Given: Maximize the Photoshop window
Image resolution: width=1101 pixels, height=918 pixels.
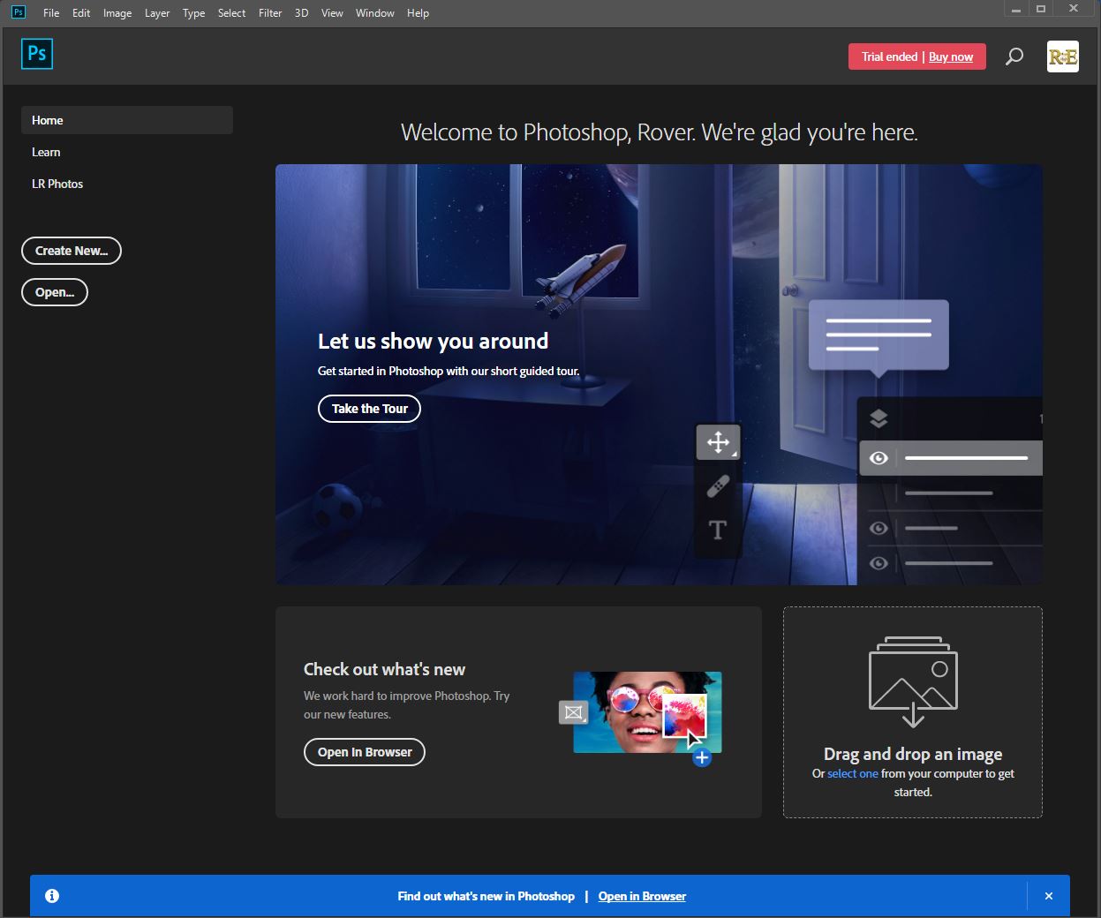Looking at the screenshot, I should point(1041,9).
